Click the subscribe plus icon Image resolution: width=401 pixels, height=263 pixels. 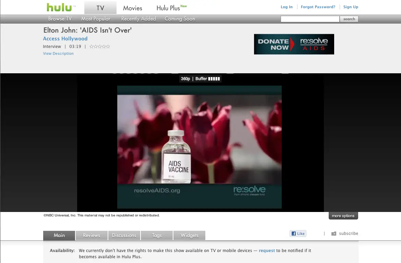pyautogui.click(x=333, y=234)
